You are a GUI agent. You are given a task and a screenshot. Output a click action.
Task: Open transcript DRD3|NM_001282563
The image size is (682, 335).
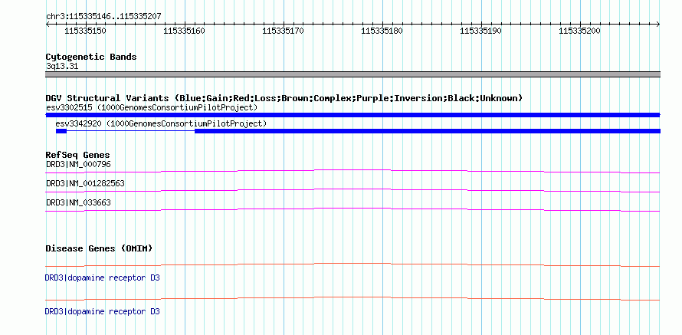point(85,183)
